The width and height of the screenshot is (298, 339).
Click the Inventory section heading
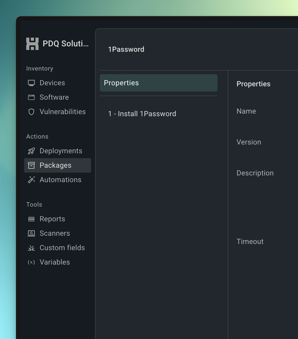pos(40,69)
